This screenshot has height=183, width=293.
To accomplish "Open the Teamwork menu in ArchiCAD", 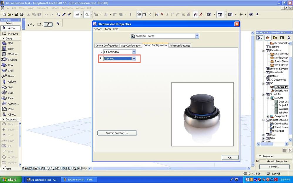I will (x=68, y=8).
